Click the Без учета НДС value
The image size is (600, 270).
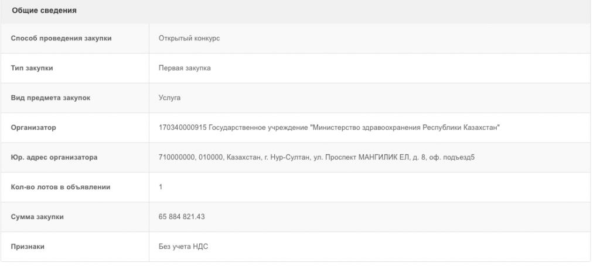coord(183,247)
